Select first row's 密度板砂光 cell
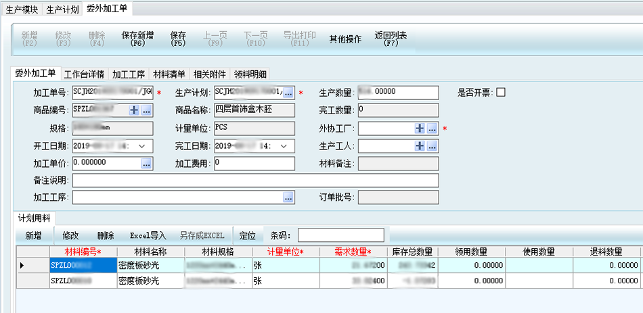Viewport: 643px width, 313px height. pyautogui.click(x=151, y=266)
